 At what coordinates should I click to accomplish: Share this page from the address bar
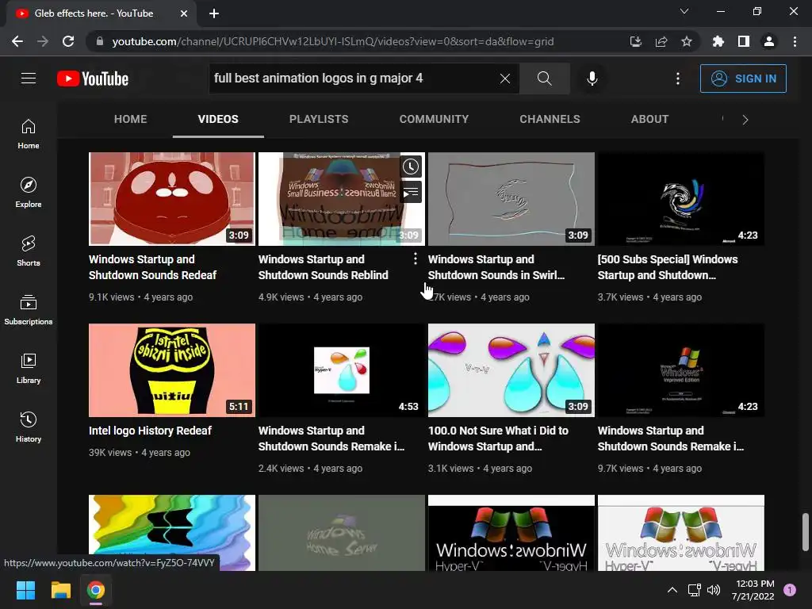[661, 41]
